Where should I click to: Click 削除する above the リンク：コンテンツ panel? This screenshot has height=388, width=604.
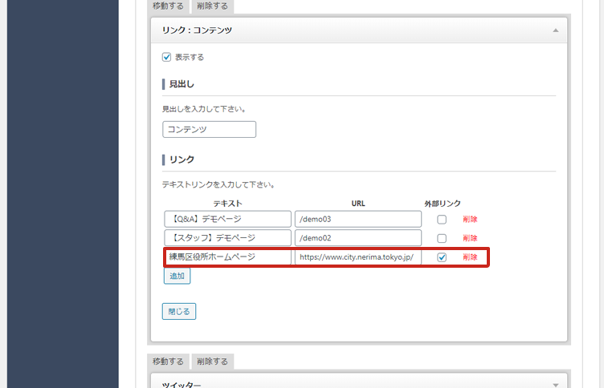[212, 6]
